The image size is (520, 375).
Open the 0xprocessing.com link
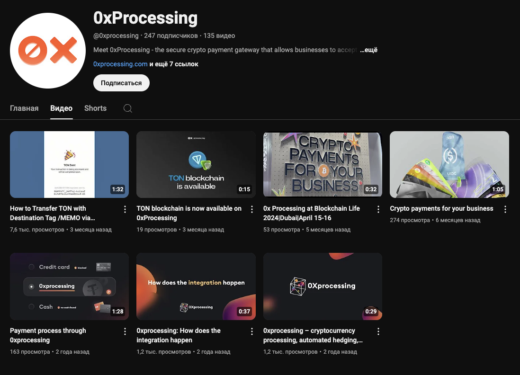(x=120, y=64)
